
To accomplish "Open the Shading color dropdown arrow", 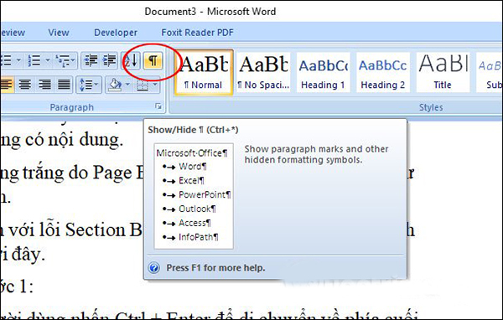I will (127, 85).
